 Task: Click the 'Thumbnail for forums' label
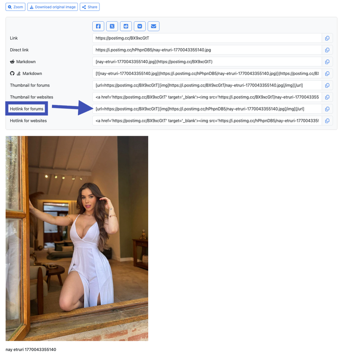(30, 85)
